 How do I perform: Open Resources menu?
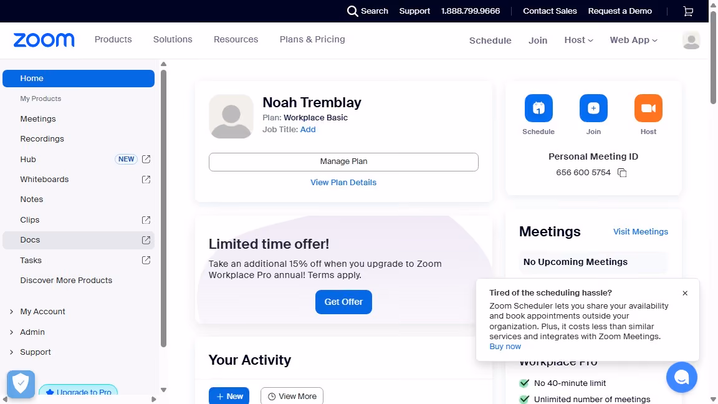(x=236, y=39)
